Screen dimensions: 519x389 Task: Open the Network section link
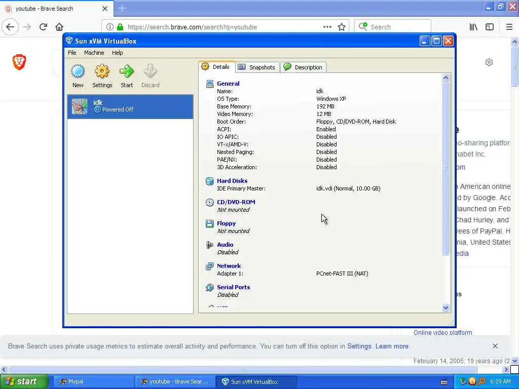point(229,265)
